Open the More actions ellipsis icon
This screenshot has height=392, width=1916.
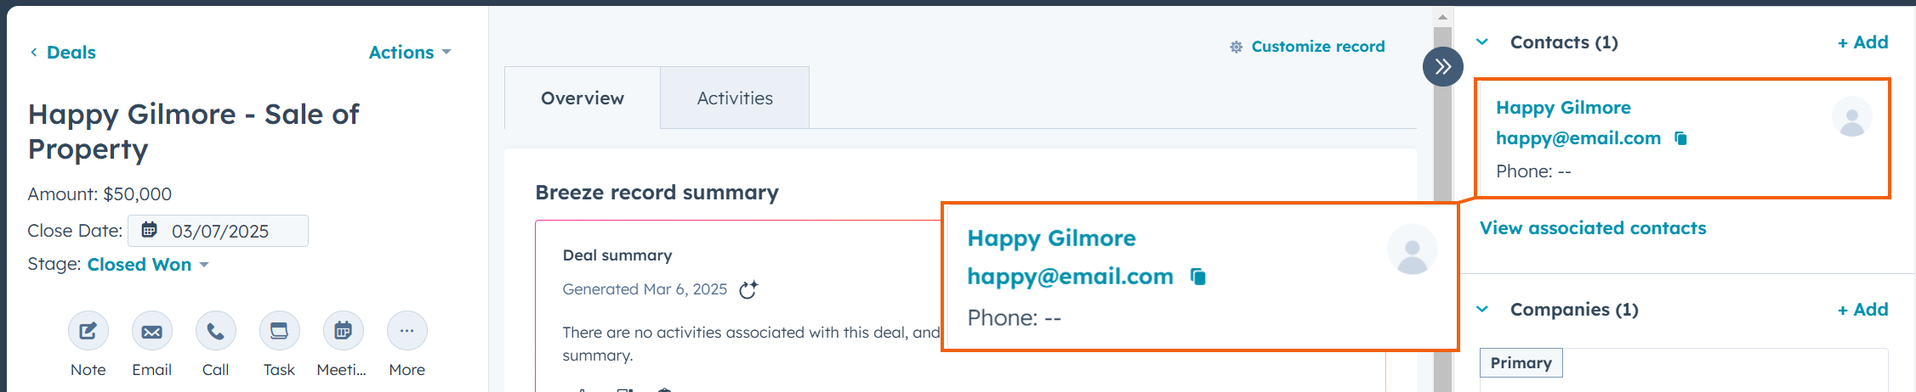coord(407,331)
